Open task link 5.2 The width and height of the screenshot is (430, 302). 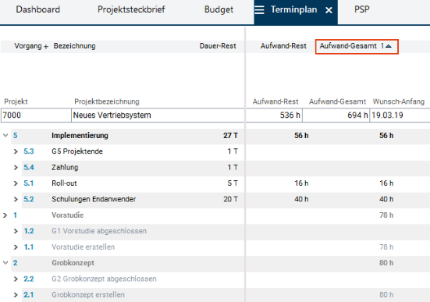point(29,199)
